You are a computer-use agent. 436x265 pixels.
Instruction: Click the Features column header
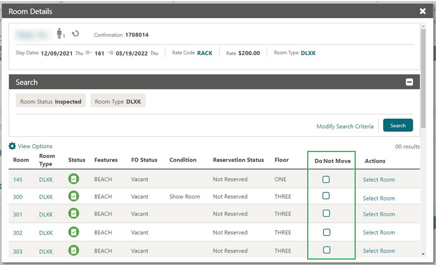(x=106, y=160)
